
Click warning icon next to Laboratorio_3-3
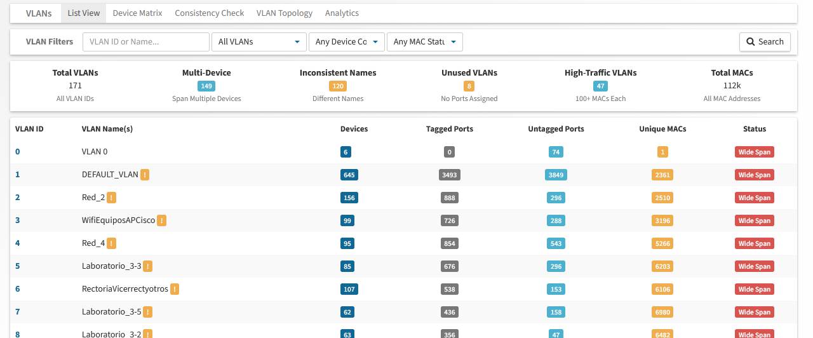[x=148, y=266]
